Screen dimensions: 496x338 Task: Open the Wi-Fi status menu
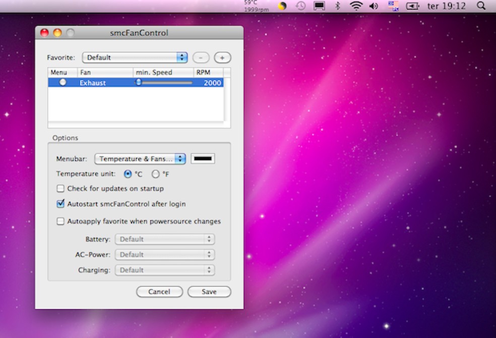tap(356, 6)
